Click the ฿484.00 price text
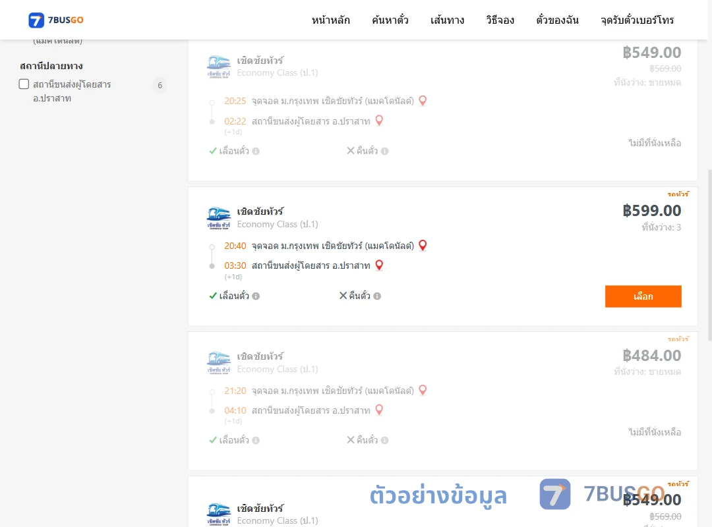Image resolution: width=712 pixels, height=527 pixels. pyautogui.click(x=651, y=356)
